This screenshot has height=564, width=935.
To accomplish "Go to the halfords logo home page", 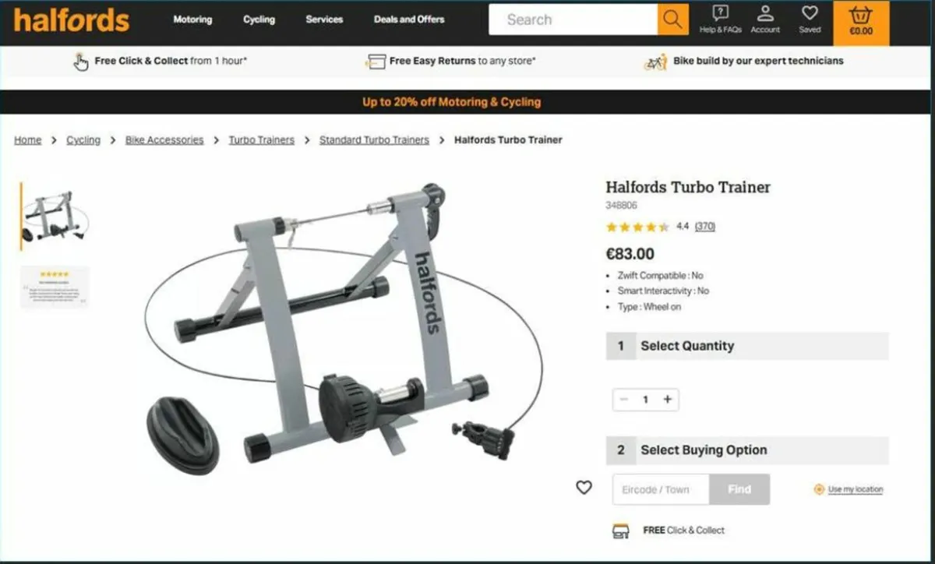I will tap(71, 19).
